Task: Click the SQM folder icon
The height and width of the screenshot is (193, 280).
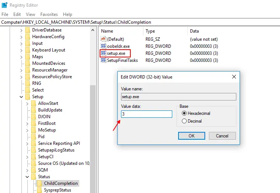Action: (33, 170)
